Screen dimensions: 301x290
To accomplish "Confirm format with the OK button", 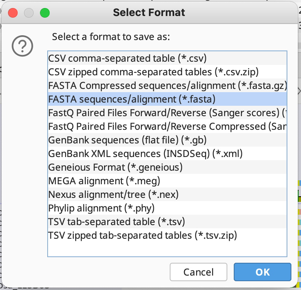I will (263, 272).
